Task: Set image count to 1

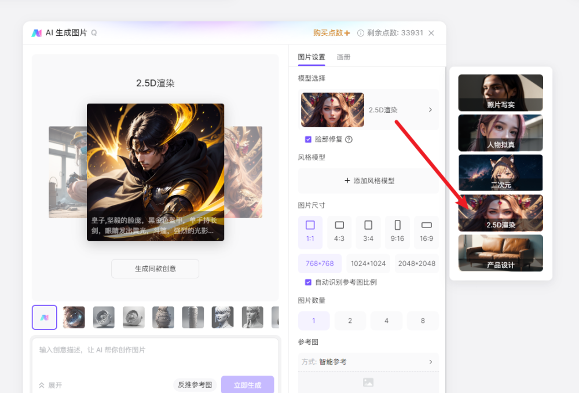Action: click(x=313, y=321)
